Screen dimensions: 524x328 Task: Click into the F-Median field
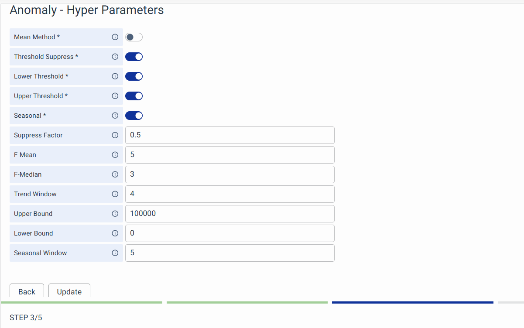tap(229, 174)
